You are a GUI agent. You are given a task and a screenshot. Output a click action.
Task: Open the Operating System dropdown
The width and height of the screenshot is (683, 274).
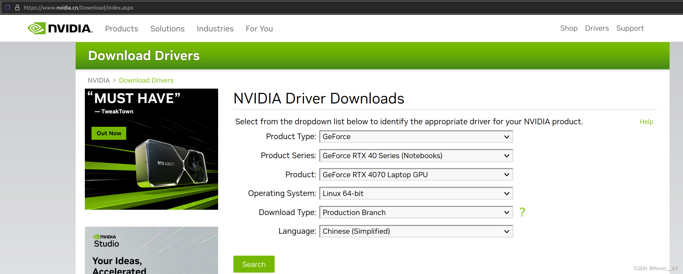416,193
